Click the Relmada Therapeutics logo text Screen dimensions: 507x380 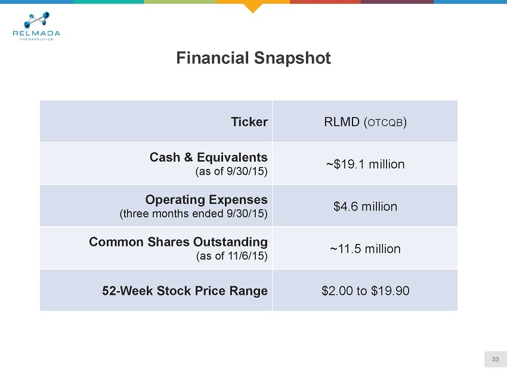pyautogui.click(x=36, y=35)
